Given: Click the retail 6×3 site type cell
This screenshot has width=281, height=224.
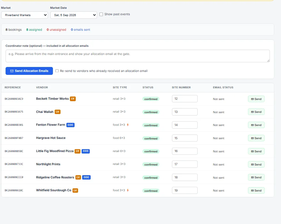Looking at the screenshot, I should pyautogui.click(x=119, y=151).
